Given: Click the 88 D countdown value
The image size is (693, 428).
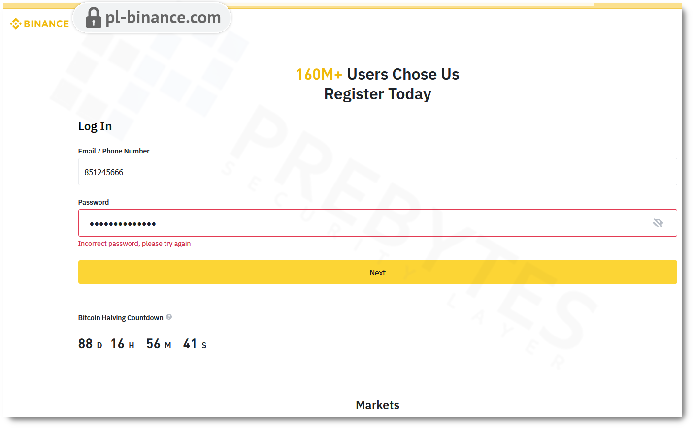Looking at the screenshot, I should (x=90, y=344).
